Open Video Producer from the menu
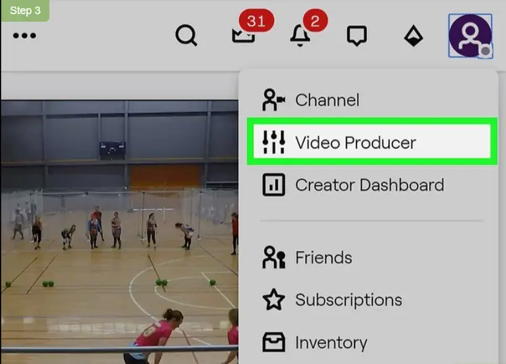The height and width of the screenshot is (364, 506). (355, 143)
